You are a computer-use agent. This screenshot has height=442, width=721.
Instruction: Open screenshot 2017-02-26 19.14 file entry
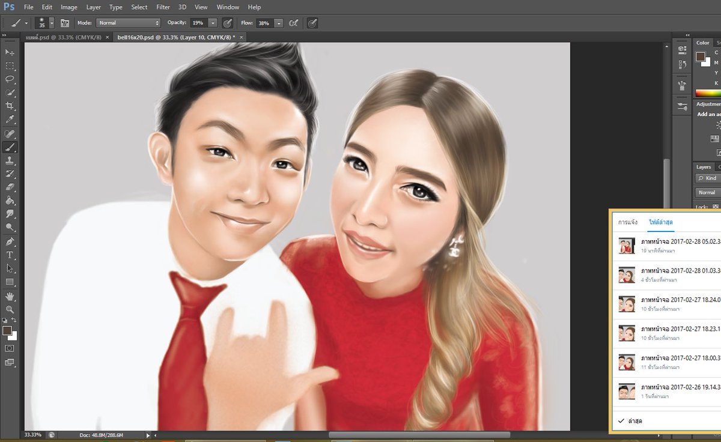click(x=668, y=392)
